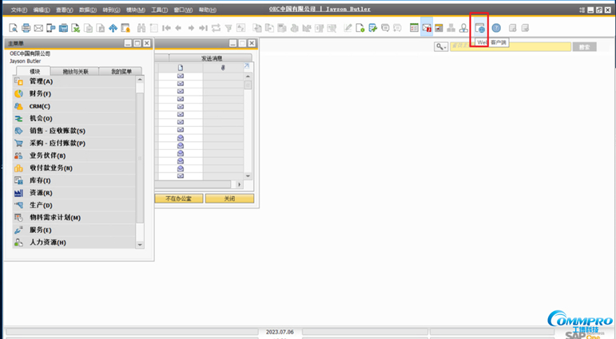The height and width of the screenshot is (339, 616).
Task: Expand the 库存(I) module
Action: (x=41, y=180)
